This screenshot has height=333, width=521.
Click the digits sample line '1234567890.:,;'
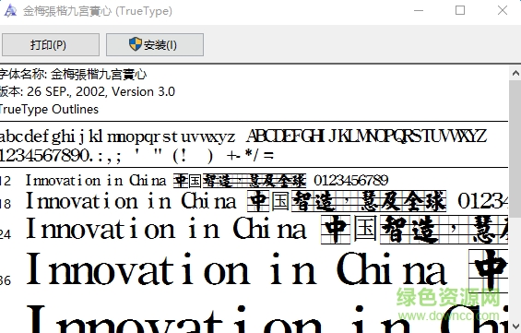click(61, 156)
